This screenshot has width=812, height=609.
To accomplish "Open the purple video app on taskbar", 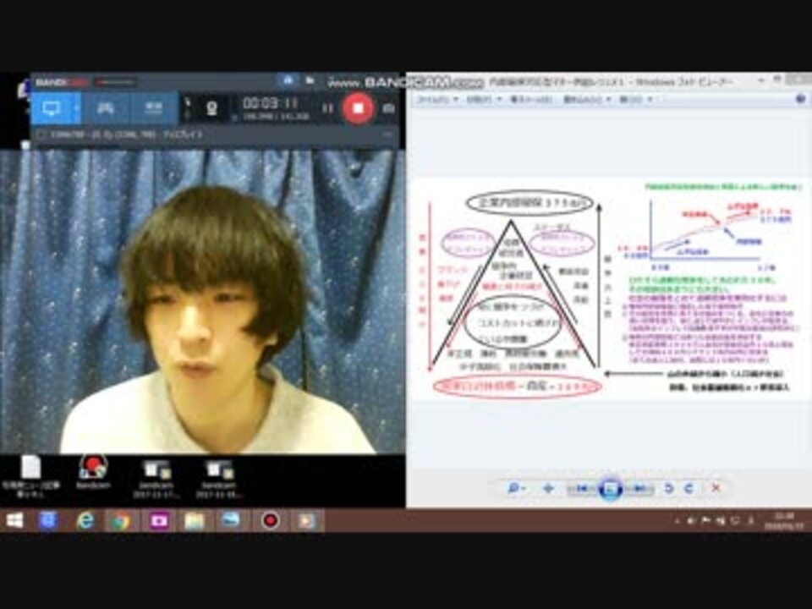I will point(159,520).
